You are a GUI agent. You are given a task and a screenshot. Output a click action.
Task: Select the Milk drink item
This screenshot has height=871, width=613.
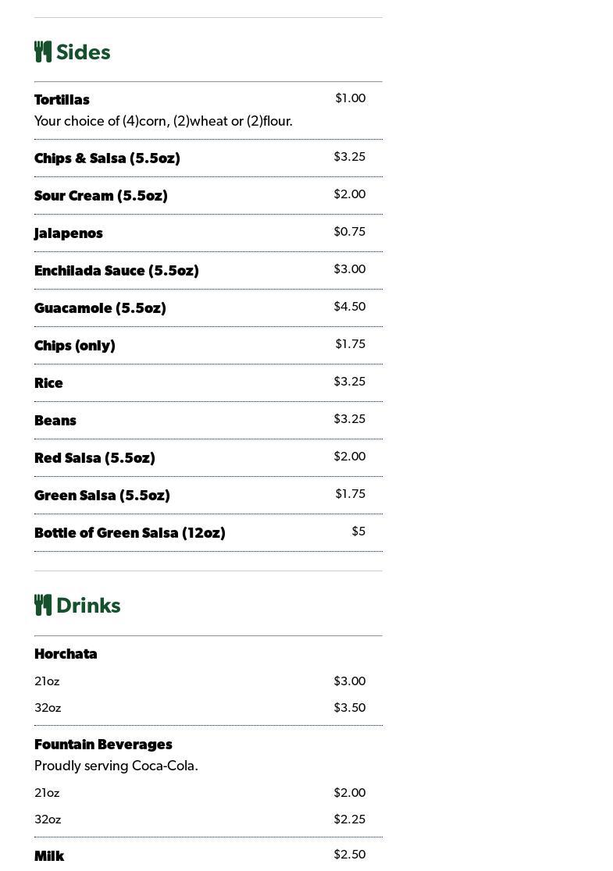49,856
